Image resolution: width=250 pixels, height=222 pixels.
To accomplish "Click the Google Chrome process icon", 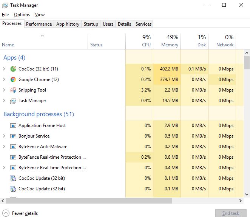I will [13, 80].
